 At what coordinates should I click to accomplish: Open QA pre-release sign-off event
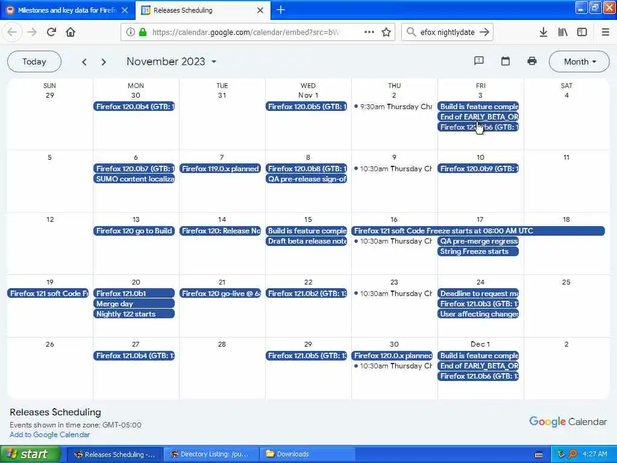[x=307, y=178]
